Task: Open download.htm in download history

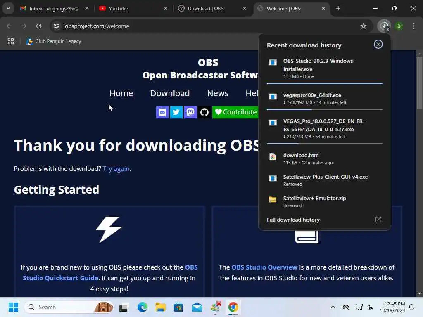Action: (325, 159)
